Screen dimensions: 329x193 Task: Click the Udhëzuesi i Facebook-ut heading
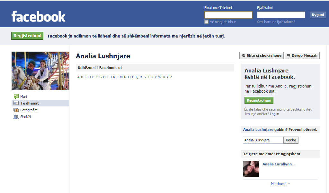click(x=100, y=68)
